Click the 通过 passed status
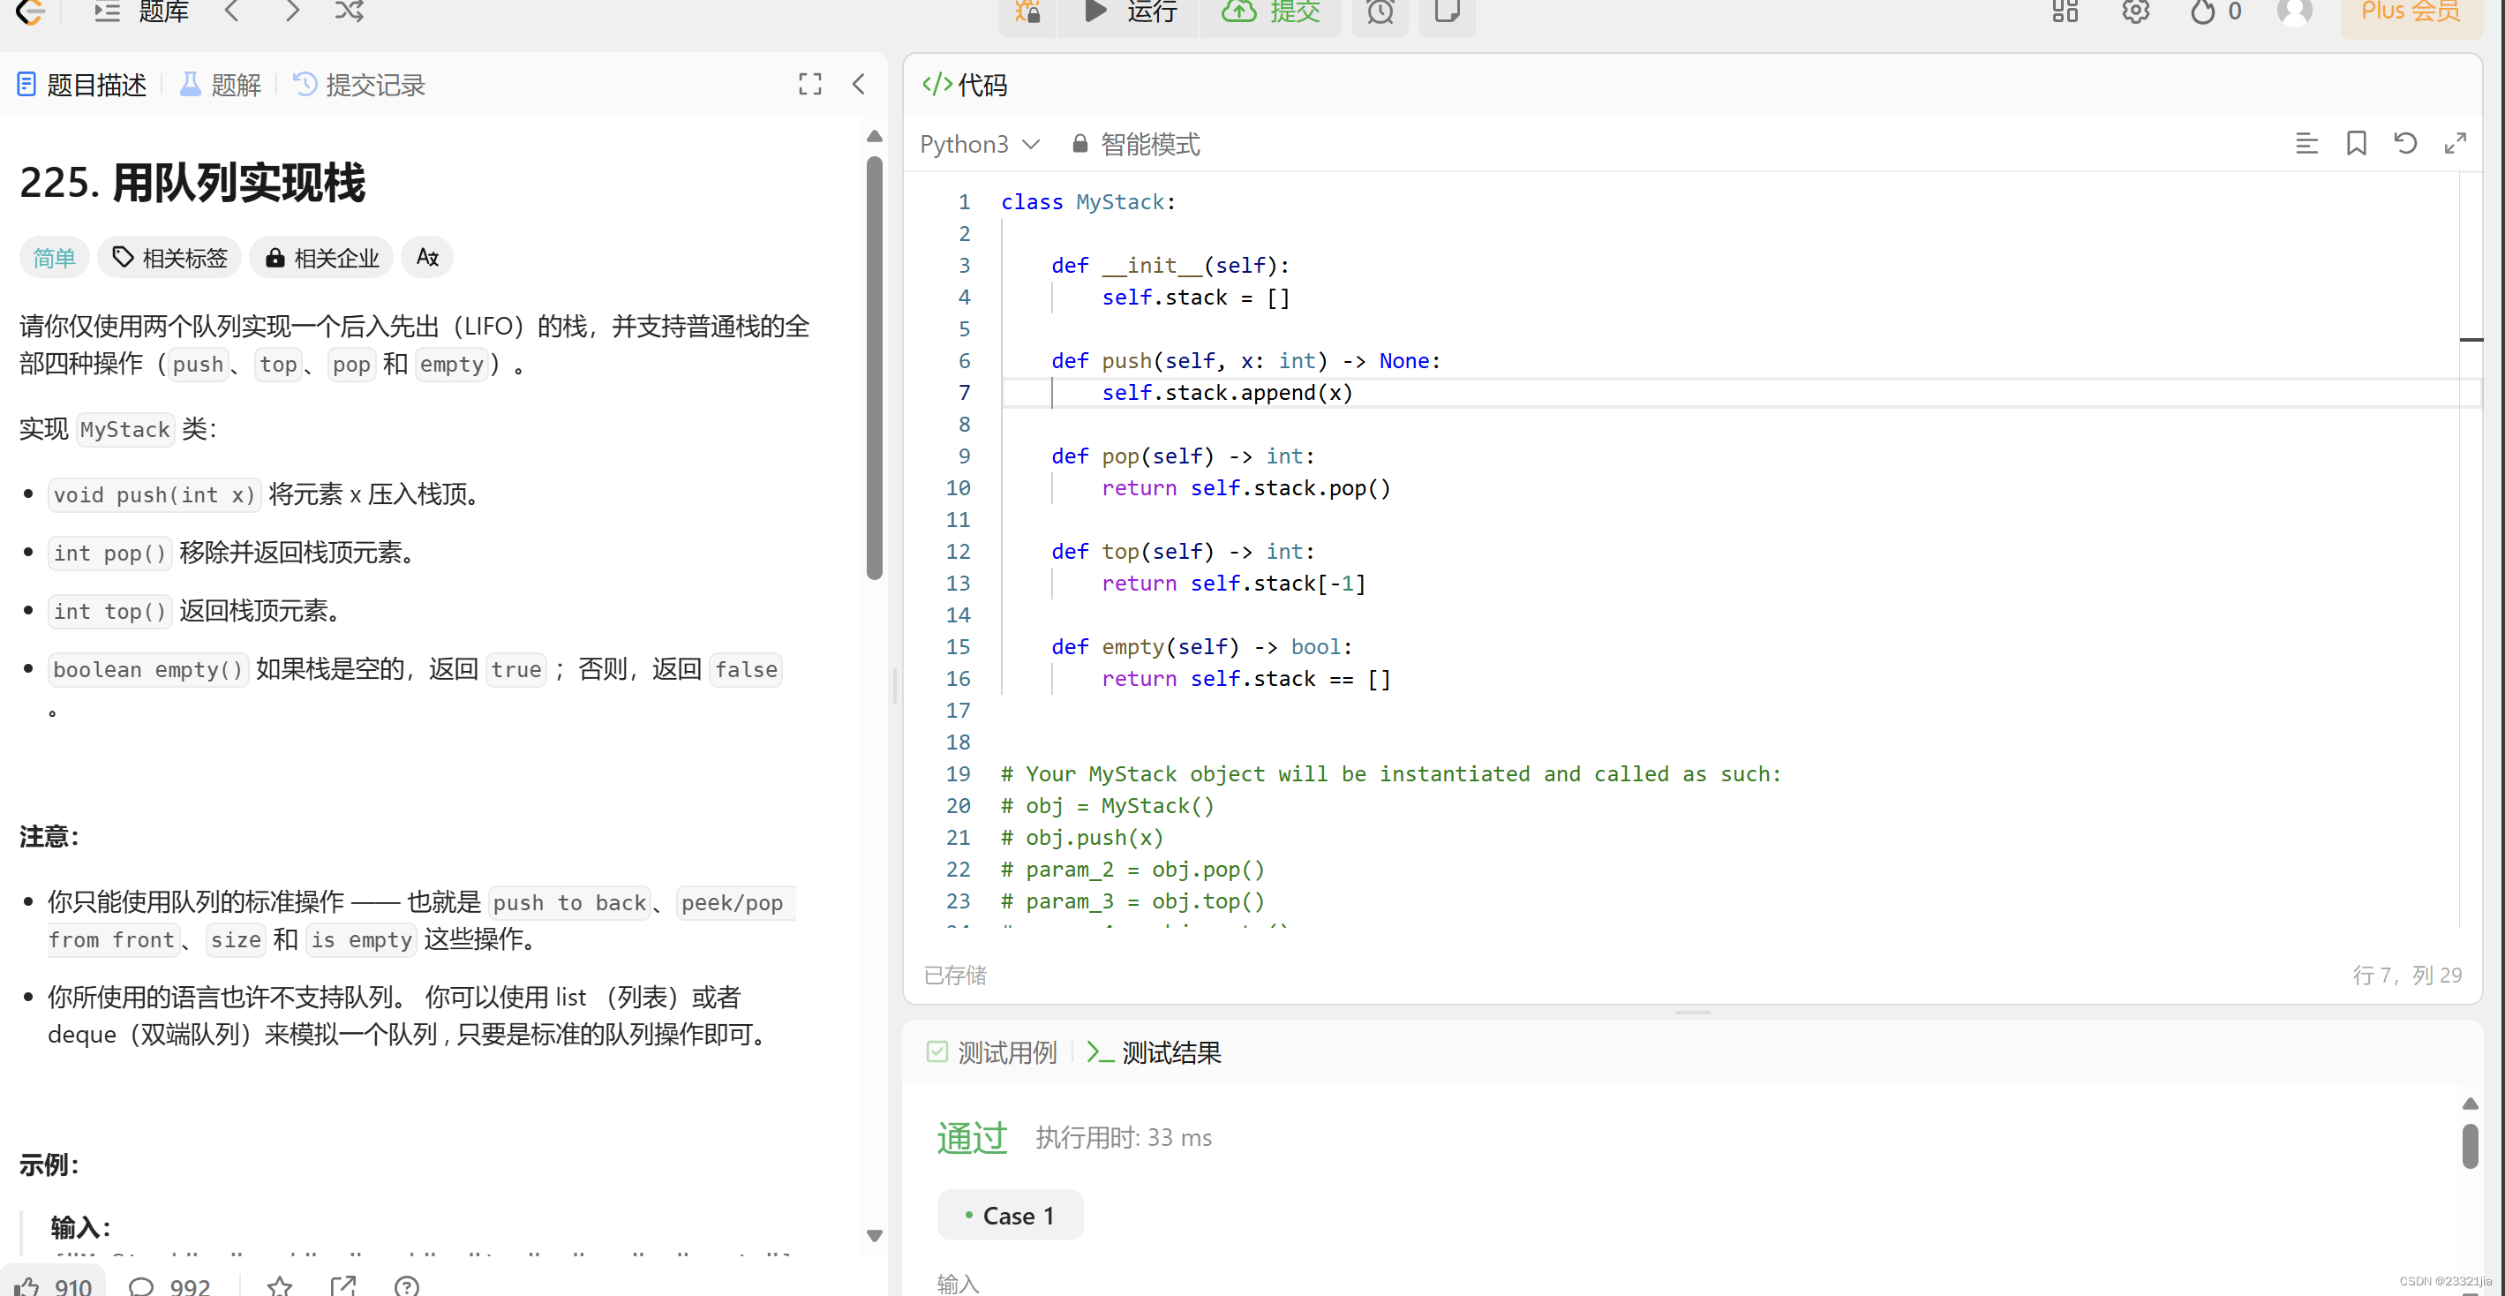 tap(972, 1136)
